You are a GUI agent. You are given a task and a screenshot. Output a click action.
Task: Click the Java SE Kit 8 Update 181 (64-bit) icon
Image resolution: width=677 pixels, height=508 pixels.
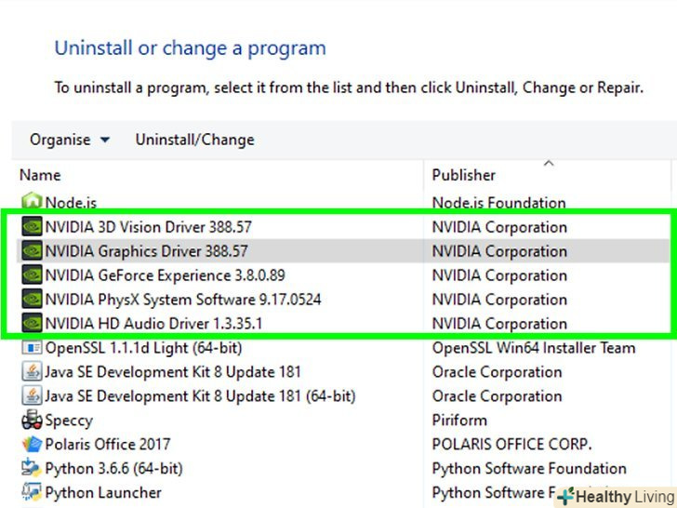32,395
